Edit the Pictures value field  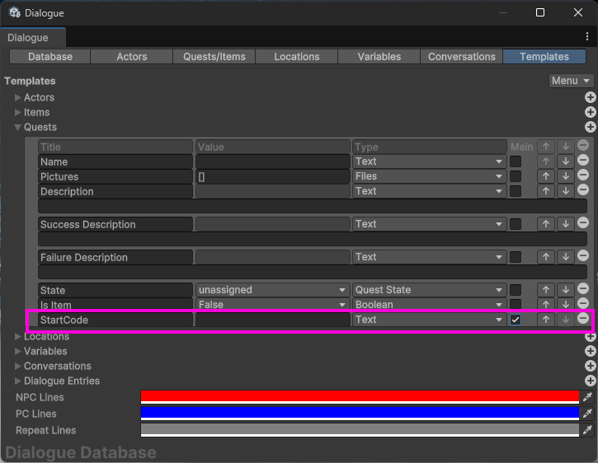pyautogui.click(x=272, y=176)
